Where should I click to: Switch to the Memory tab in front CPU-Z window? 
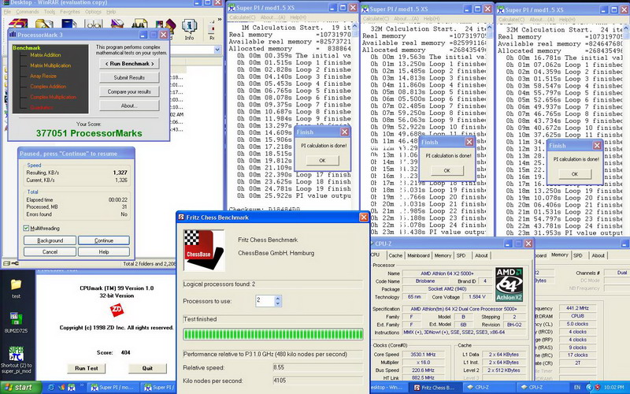click(443, 255)
